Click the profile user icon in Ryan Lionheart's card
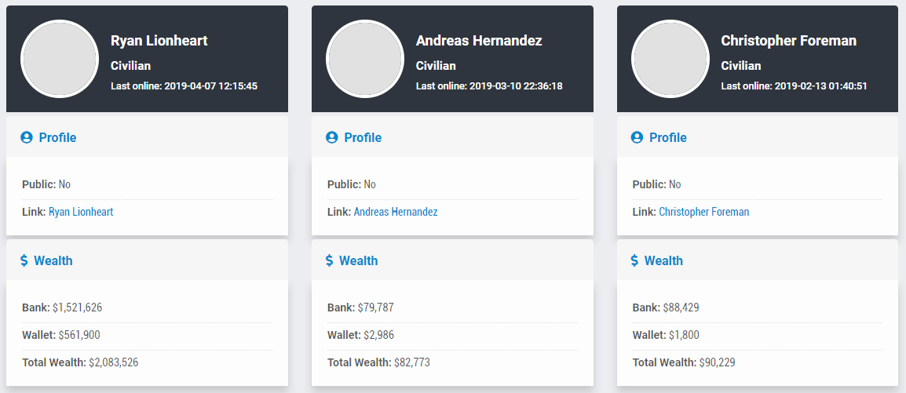Screen dimensions: 906x393 27,137
